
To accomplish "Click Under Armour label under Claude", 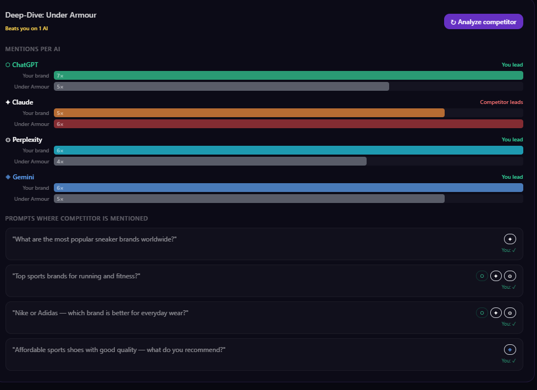I will [x=31, y=124].
